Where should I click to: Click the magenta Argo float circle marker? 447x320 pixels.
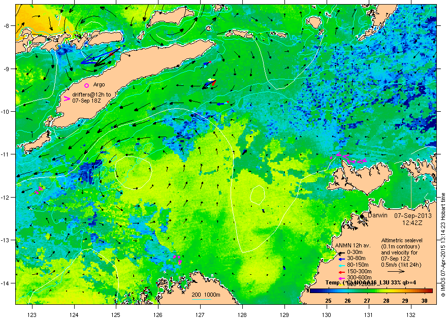click(87, 85)
